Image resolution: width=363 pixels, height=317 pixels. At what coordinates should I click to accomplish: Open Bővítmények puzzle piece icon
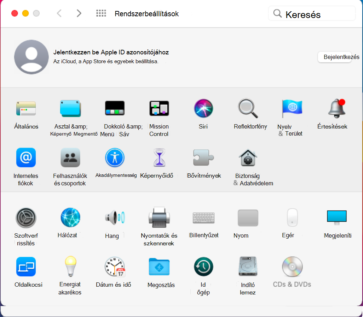(203, 157)
